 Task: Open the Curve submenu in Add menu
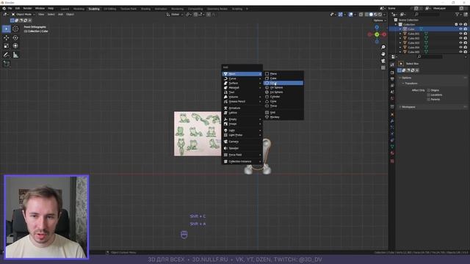pyautogui.click(x=242, y=78)
